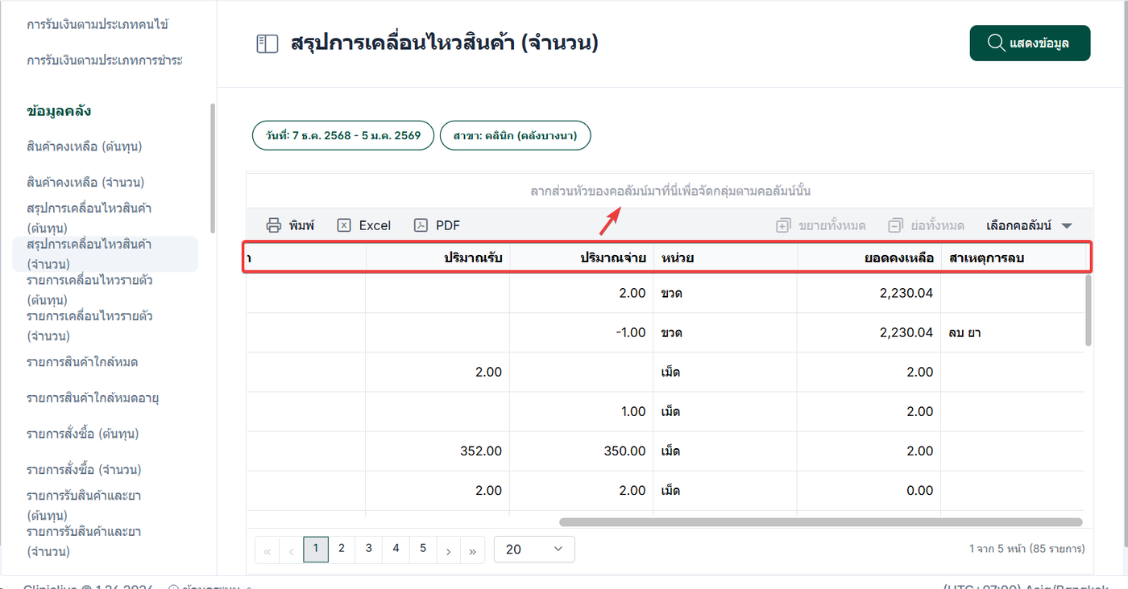Viewport: 1128px width, 589px height.
Task: Open สินค้าคงเหลือ (ต้นทุน) in sidebar
Action: (84, 146)
